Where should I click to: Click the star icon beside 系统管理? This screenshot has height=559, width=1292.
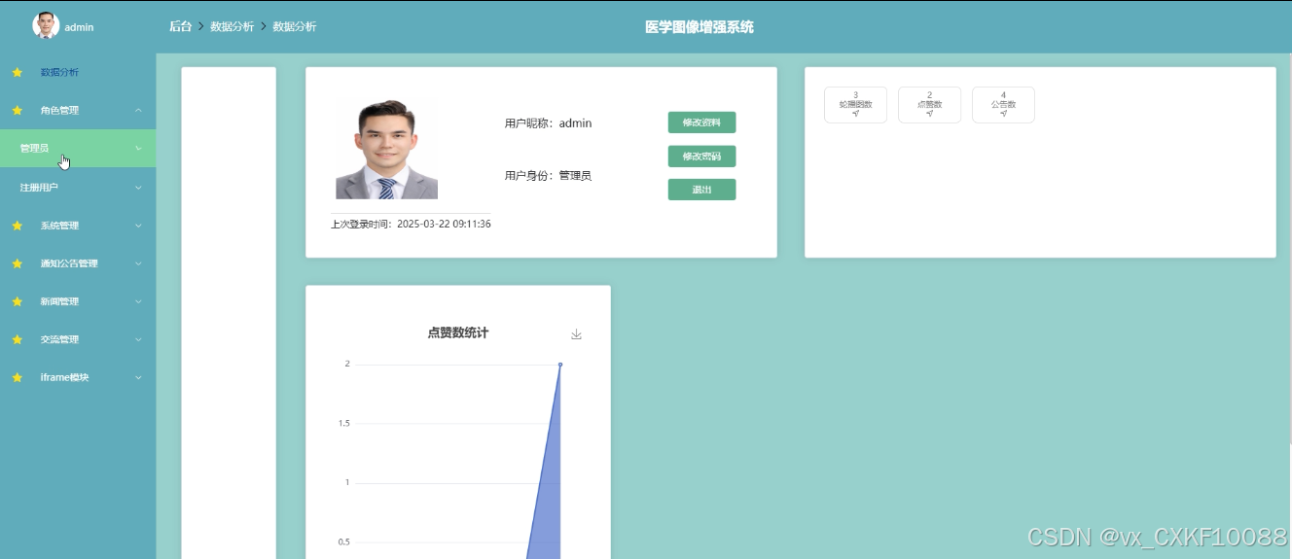pyautogui.click(x=17, y=226)
